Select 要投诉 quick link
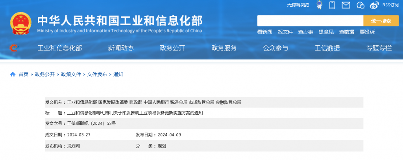This screenshot has height=160, width=403. point(367,32)
